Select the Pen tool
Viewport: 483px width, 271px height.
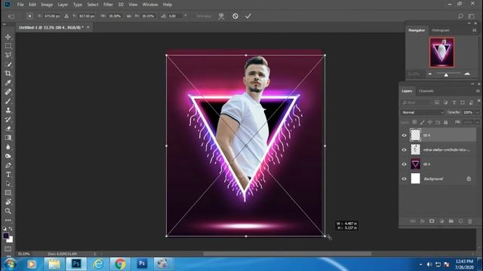tap(8, 166)
